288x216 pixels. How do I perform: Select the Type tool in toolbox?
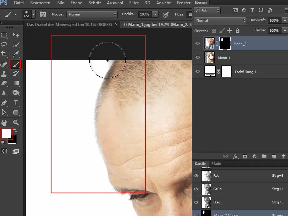coord(16,103)
